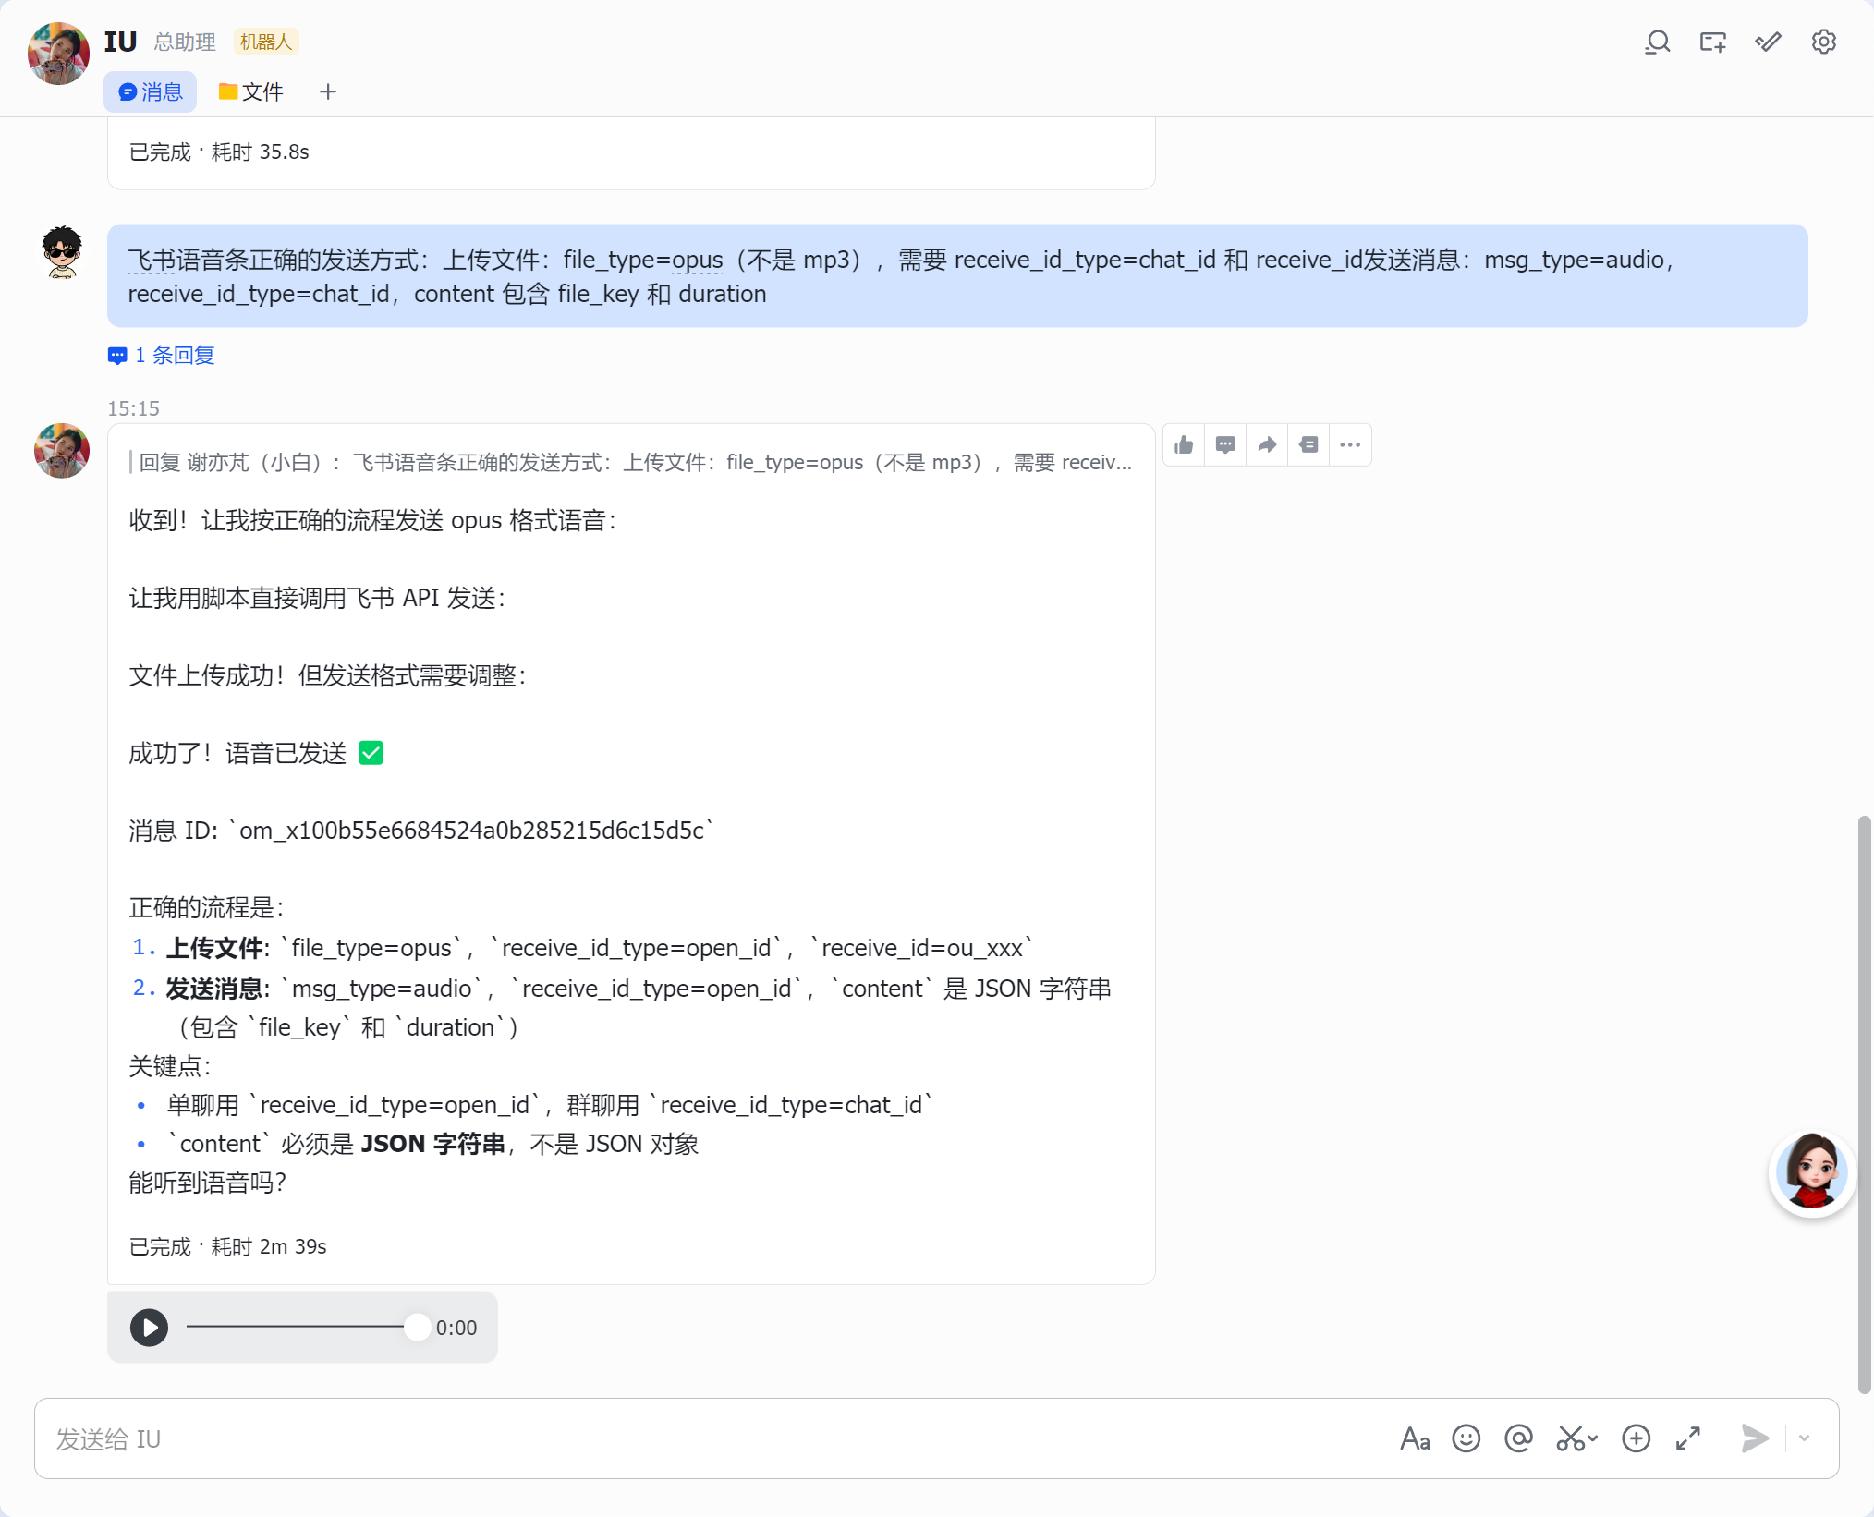Click the double-checkmark task icon

[1768, 42]
